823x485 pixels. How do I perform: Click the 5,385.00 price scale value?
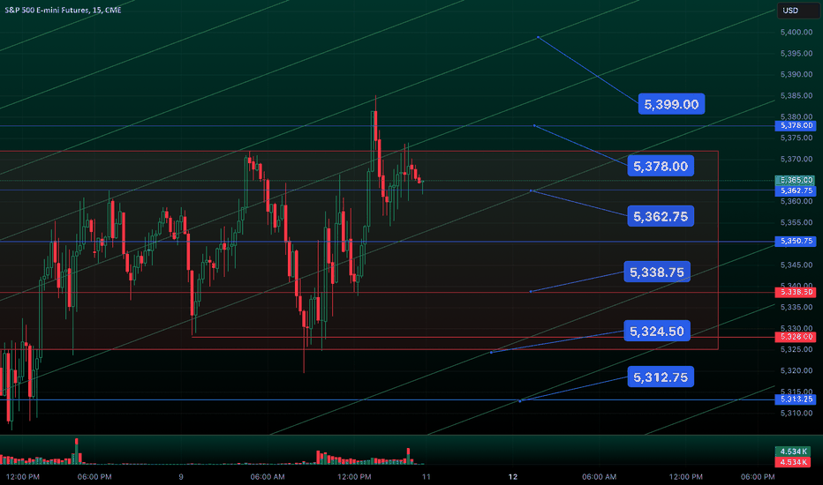click(x=797, y=96)
